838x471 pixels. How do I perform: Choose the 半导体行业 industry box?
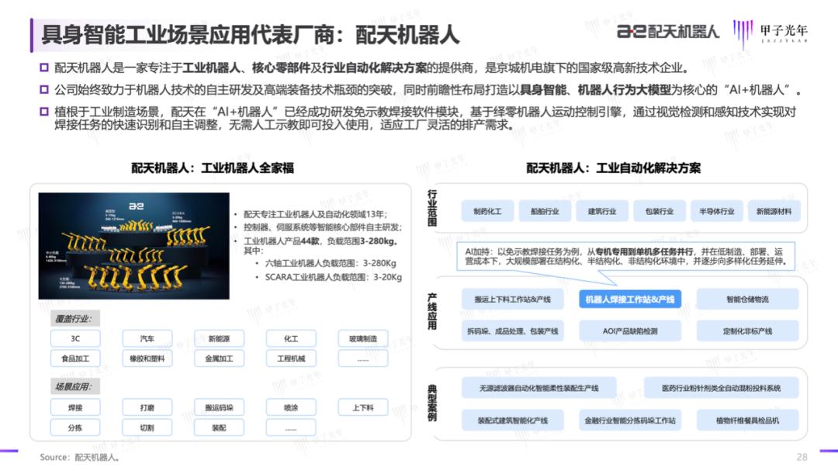tap(715, 211)
